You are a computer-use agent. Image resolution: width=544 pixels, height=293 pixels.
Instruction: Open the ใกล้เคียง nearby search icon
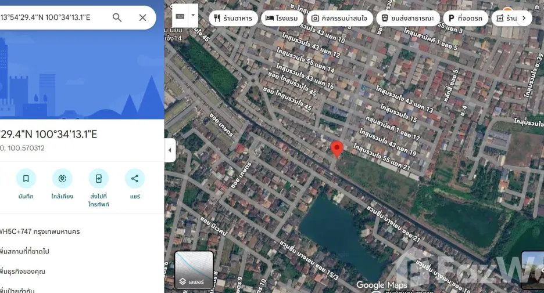(x=62, y=178)
